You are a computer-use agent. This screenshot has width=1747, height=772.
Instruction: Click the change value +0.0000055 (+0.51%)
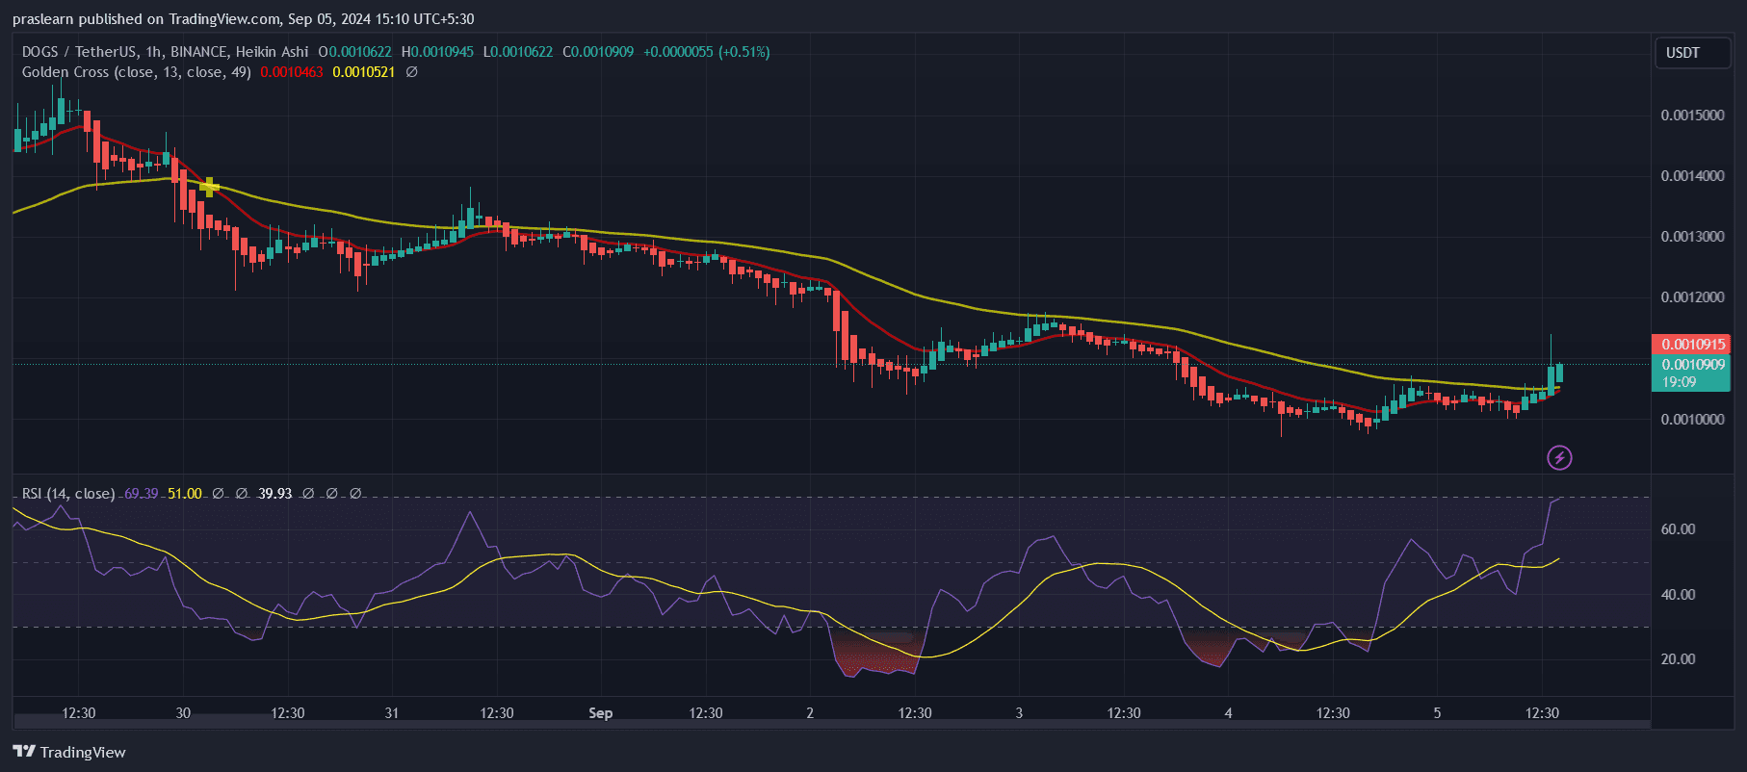pos(707,52)
